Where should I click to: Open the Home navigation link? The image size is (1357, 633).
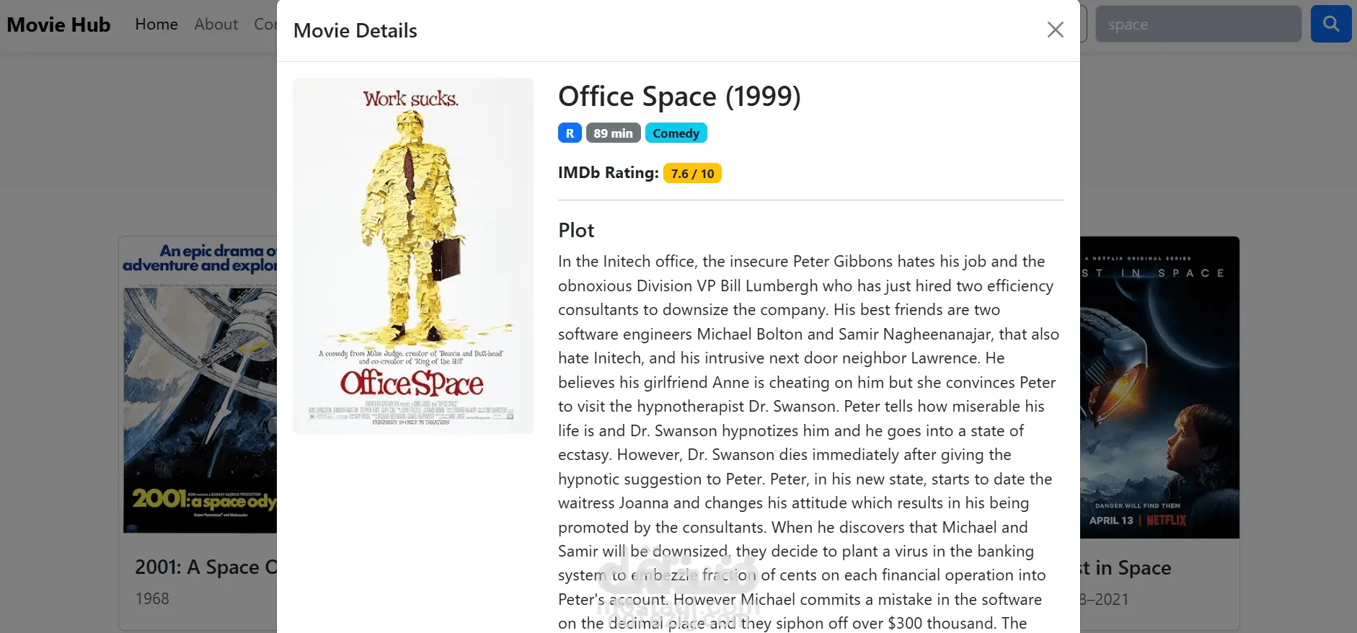[x=156, y=25]
